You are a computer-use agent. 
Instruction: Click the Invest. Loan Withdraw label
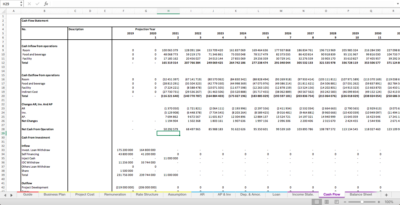(x=36, y=150)
